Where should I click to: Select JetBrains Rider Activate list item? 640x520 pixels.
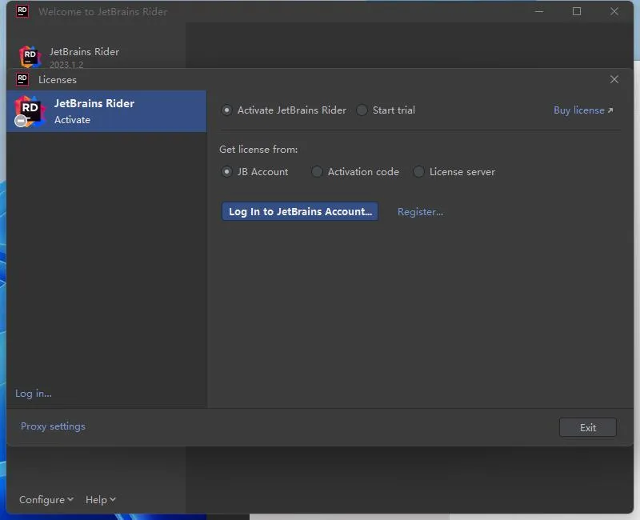(x=106, y=111)
